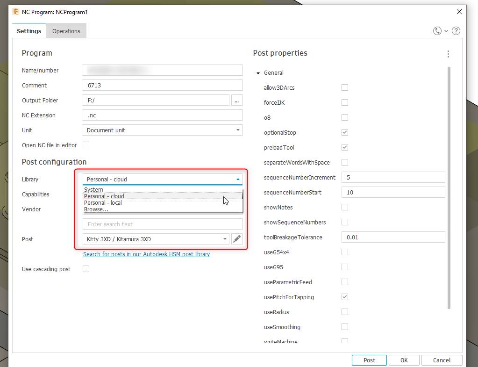Open Autodesk HSM post library link
Screen dimensions: 478x367
pos(146,254)
